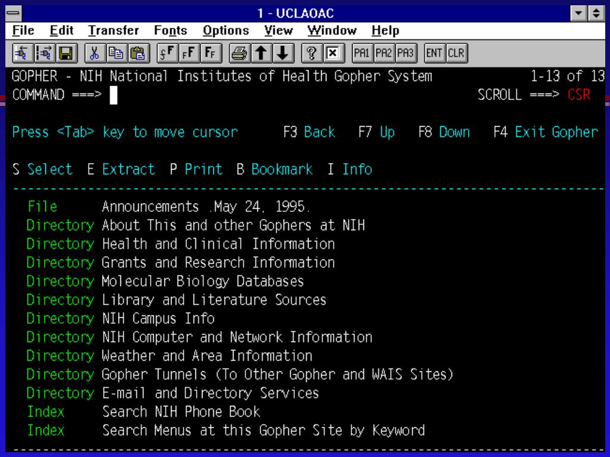Click the larger font icon
This screenshot has height=457, width=610.
pyautogui.click(x=189, y=53)
